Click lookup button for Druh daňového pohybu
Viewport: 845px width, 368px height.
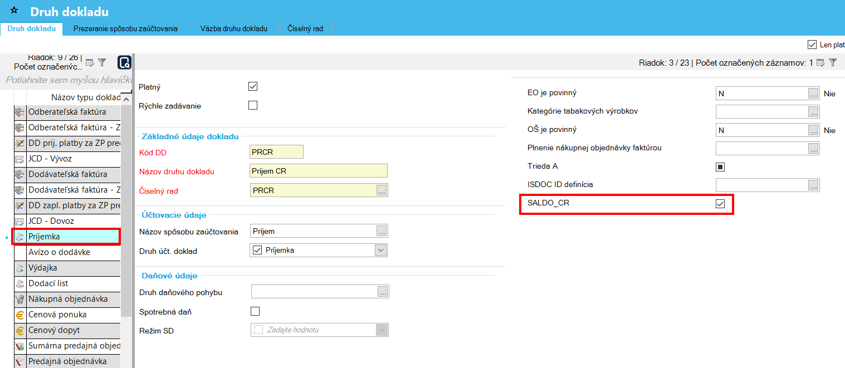(x=383, y=292)
